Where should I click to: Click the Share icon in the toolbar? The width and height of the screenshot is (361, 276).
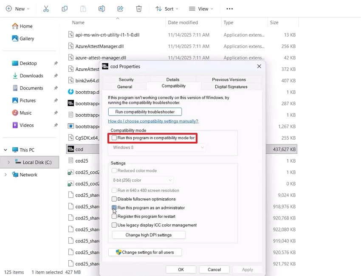click(x=120, y=8)
